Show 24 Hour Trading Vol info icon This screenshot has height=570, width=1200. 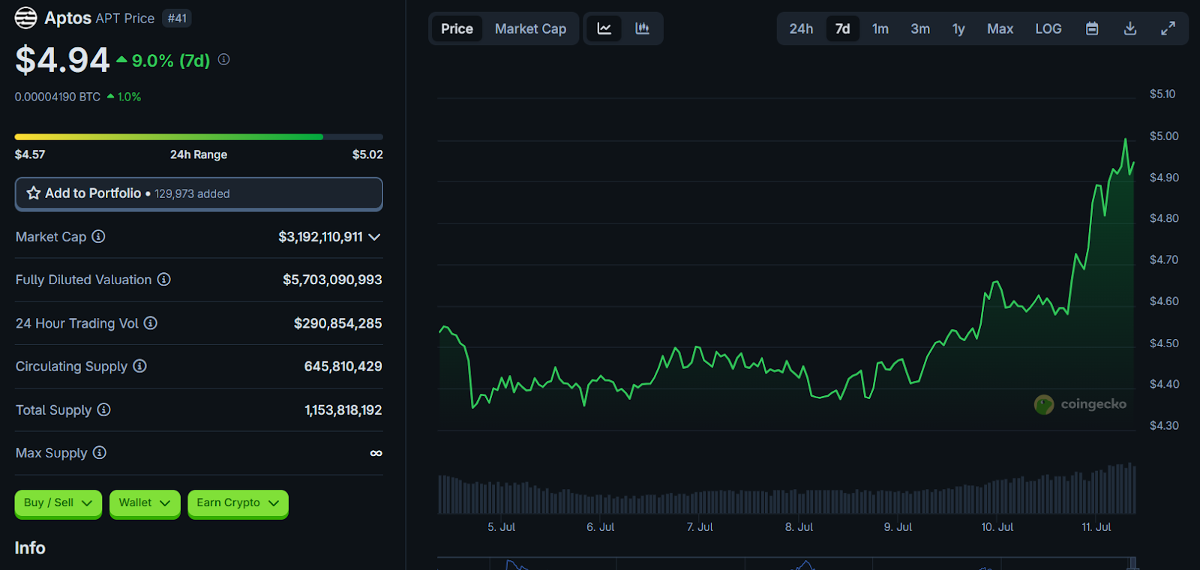(x=151, y=322)
